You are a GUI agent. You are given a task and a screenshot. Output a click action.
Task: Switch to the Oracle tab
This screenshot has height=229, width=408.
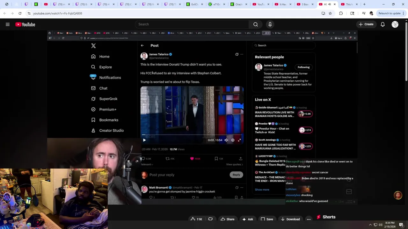238,4
